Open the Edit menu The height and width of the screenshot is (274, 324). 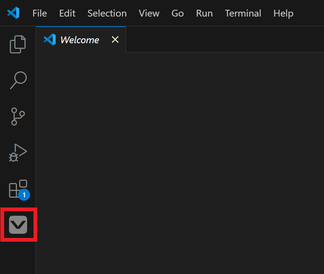67,13
